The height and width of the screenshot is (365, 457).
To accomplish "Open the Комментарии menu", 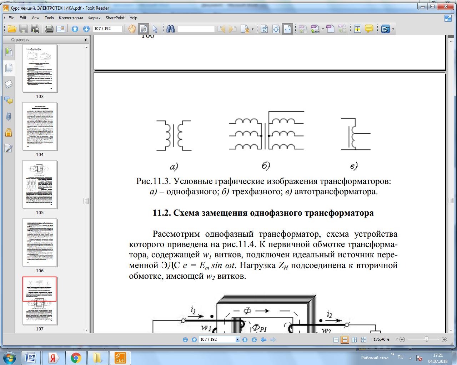I will [x=71, y=18].
